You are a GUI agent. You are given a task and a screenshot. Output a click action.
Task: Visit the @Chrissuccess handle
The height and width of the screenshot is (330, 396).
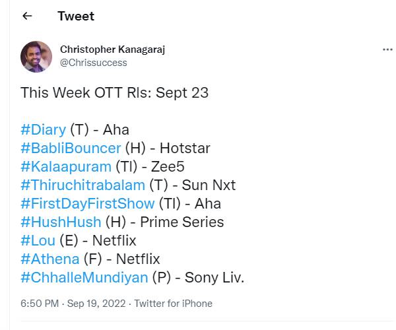tap(94, 63)
